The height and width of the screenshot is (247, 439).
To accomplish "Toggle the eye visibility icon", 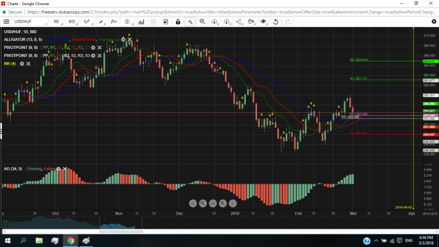I will 263,21.
